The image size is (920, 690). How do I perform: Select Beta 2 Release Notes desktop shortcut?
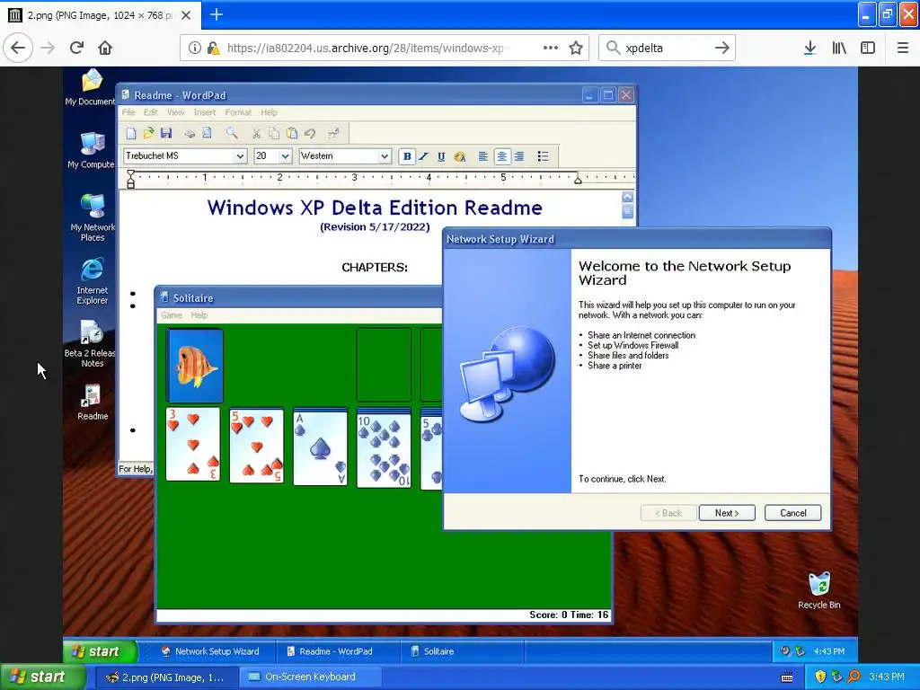[x=90, y=344]
